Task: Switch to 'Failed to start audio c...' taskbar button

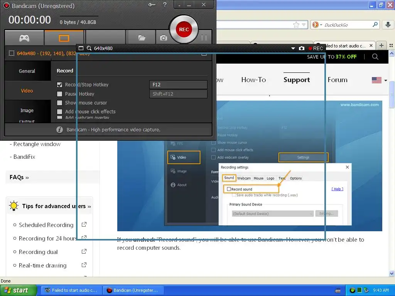Action: click(x=71, y=290)
